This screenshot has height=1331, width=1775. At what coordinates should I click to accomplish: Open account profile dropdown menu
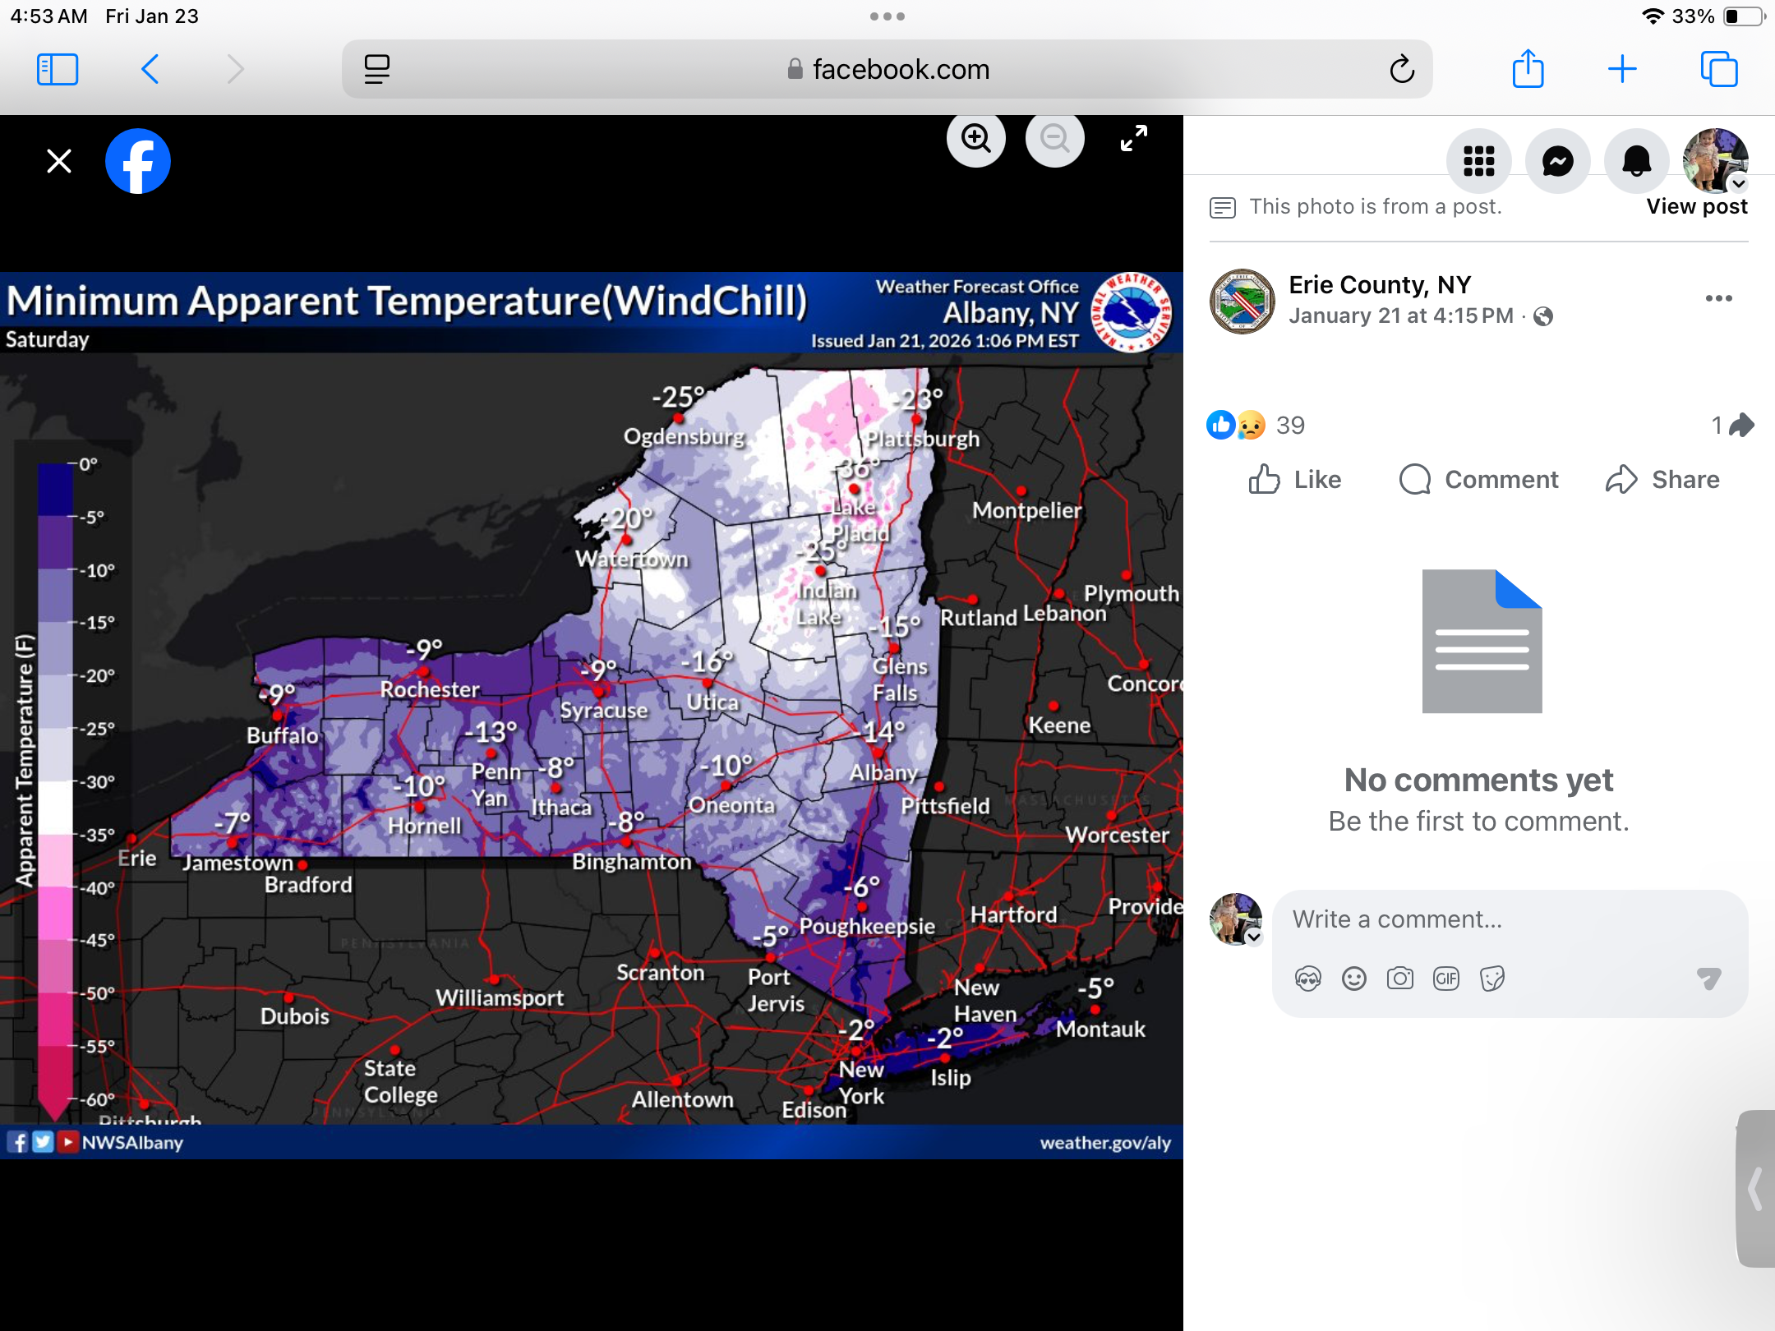coord(1715,161)
